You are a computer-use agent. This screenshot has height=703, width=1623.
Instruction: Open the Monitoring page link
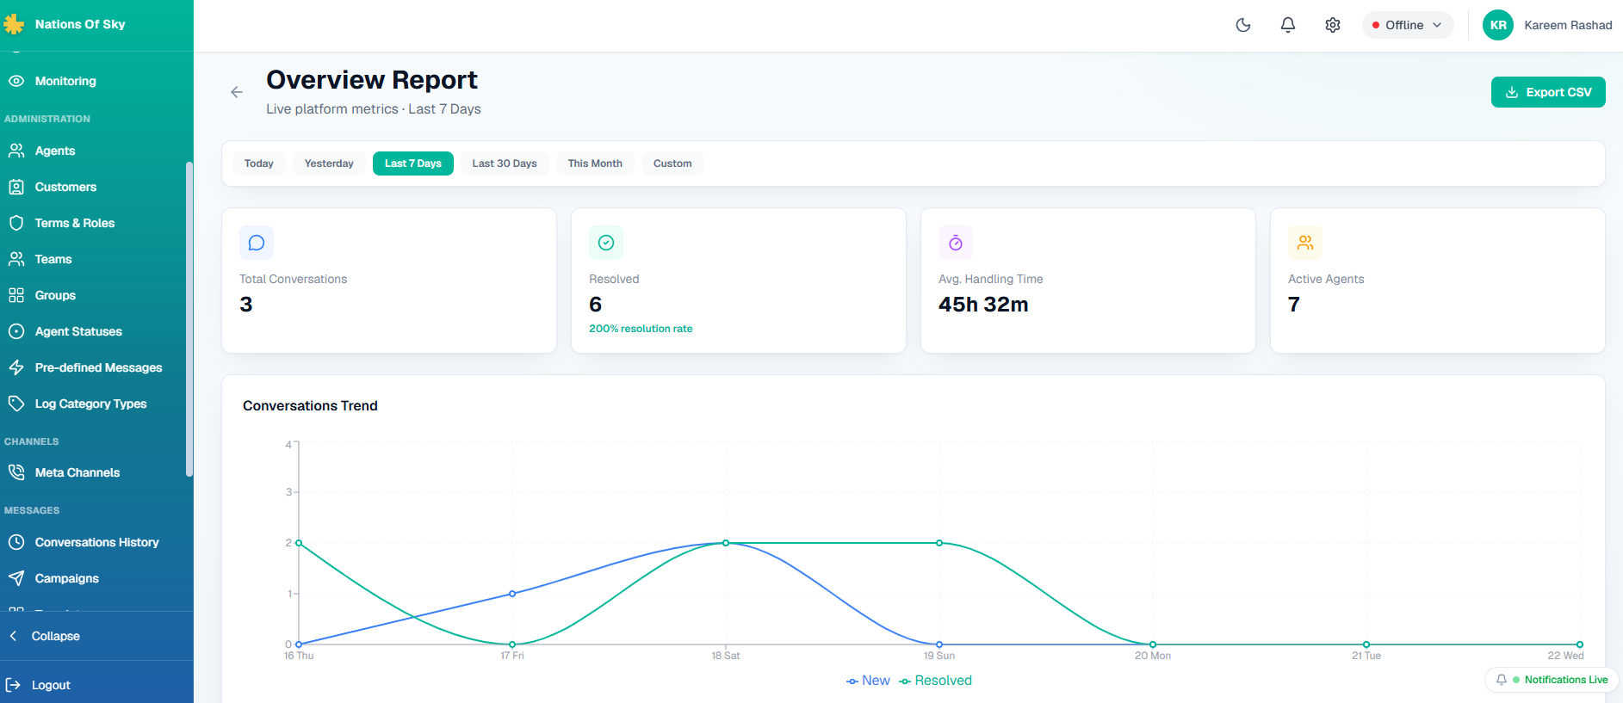click(65, 81)
